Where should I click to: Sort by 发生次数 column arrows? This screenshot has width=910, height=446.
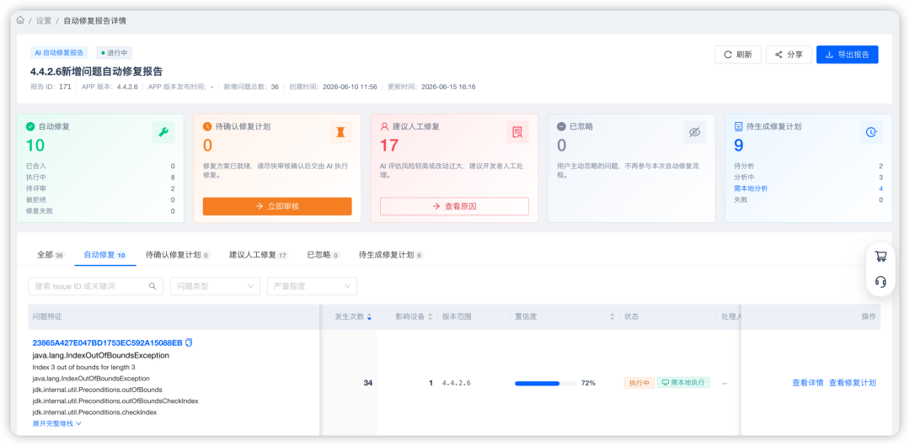click(370, 316)
